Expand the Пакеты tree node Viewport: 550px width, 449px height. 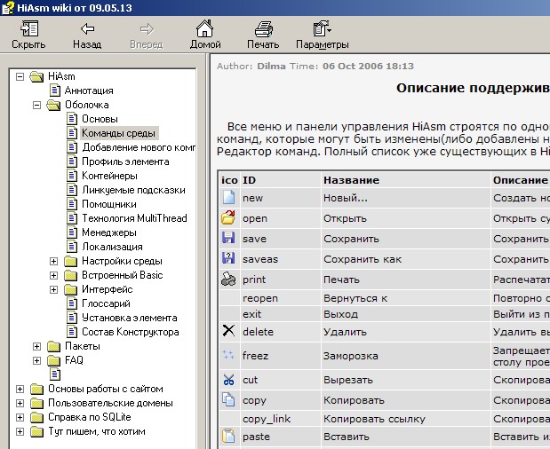click(36, 346)
